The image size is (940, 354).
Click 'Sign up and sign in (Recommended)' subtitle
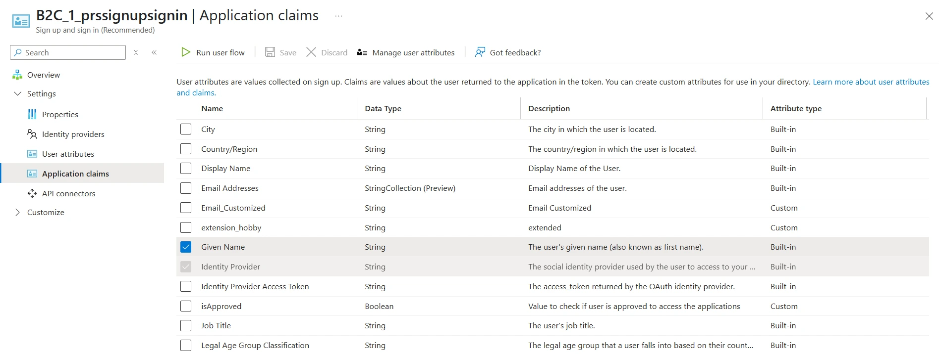click(95, 30)
